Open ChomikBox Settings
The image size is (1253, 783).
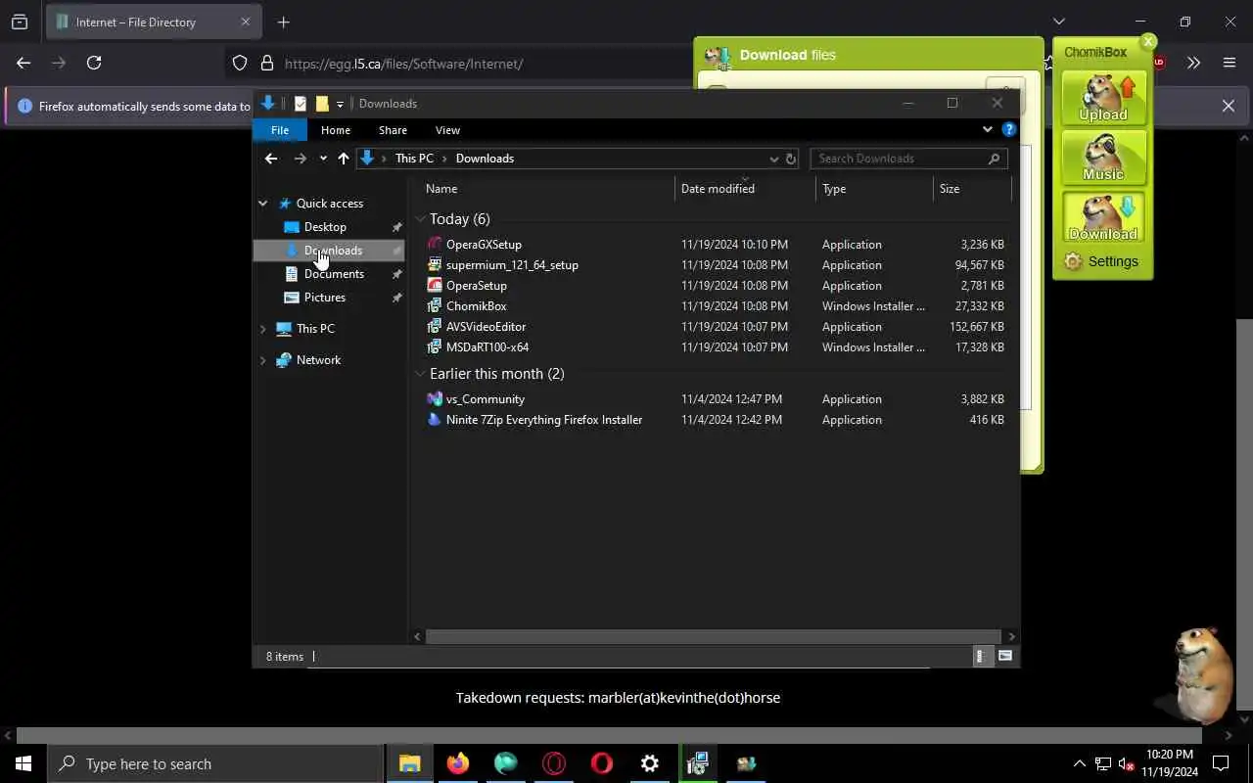pos(1101,261)
